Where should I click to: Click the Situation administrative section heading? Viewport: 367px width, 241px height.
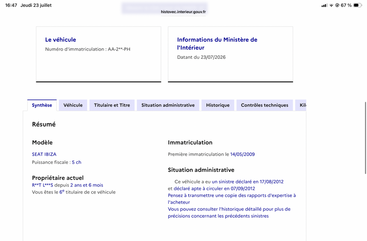pyautogui.click(x=201, y=170)
